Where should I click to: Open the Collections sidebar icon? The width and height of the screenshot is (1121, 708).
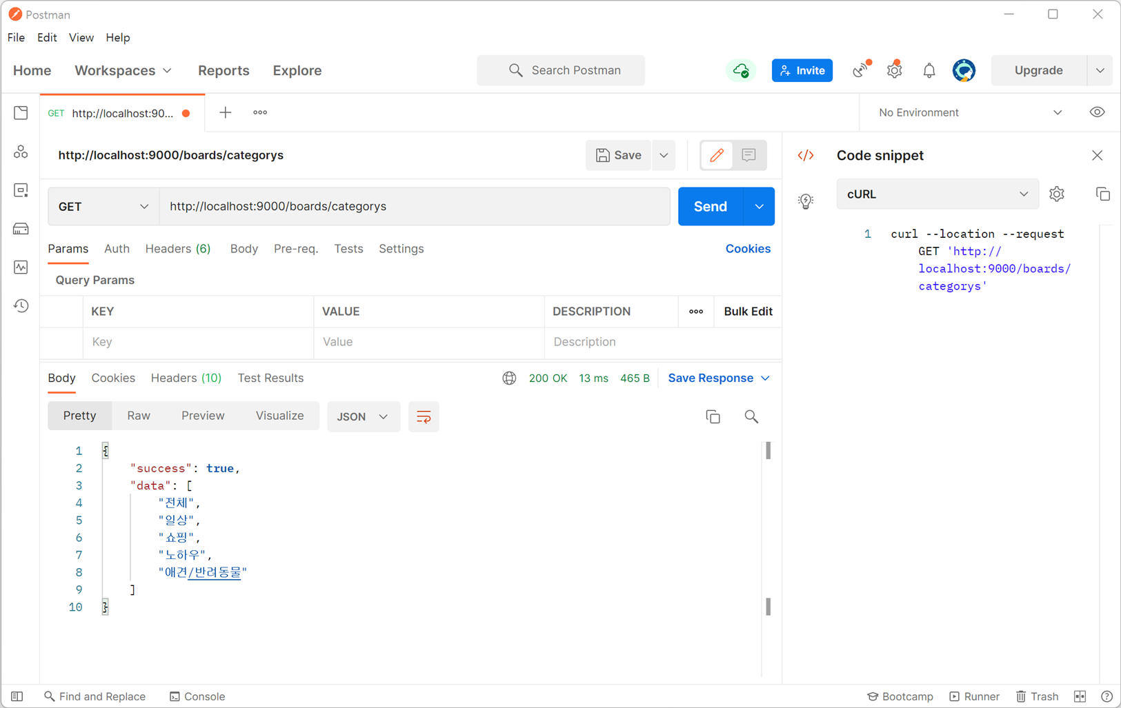tap(21, 113)
